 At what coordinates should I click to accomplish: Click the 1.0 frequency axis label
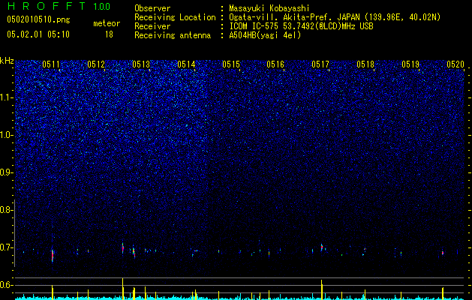coord(6,135)
